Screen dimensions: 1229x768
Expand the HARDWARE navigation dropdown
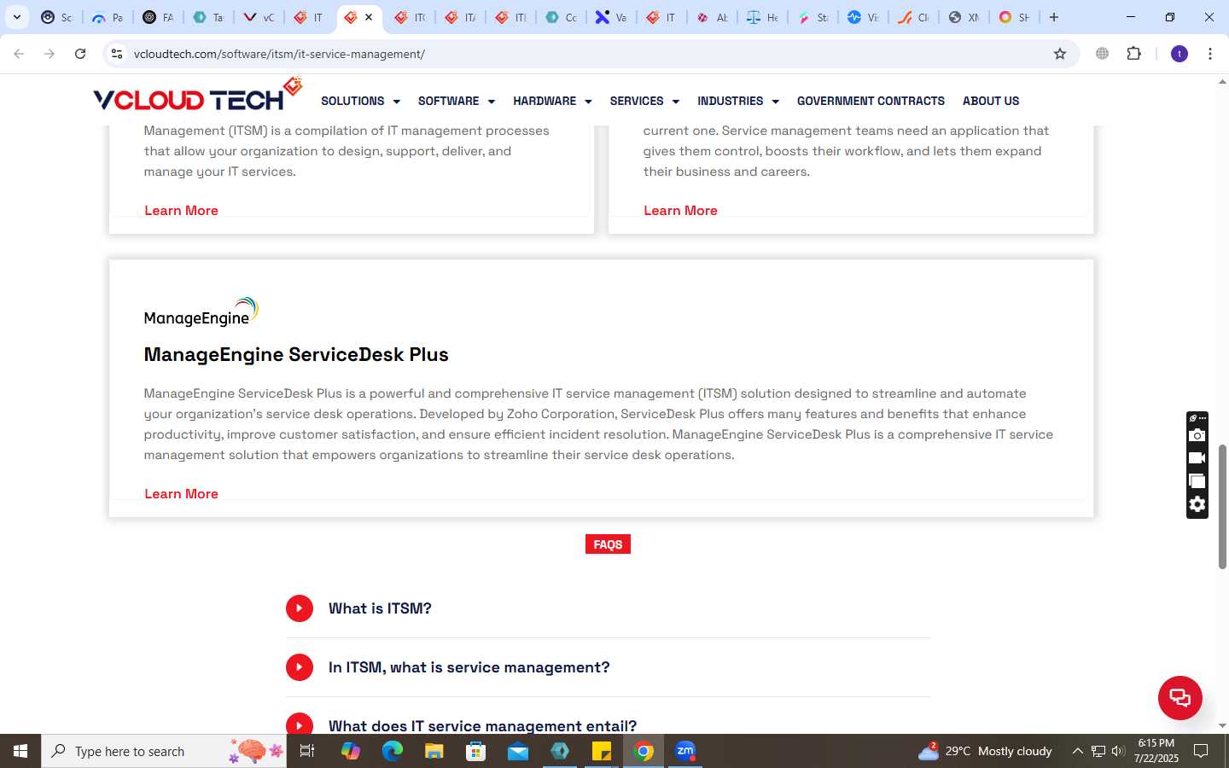(552, 101)
